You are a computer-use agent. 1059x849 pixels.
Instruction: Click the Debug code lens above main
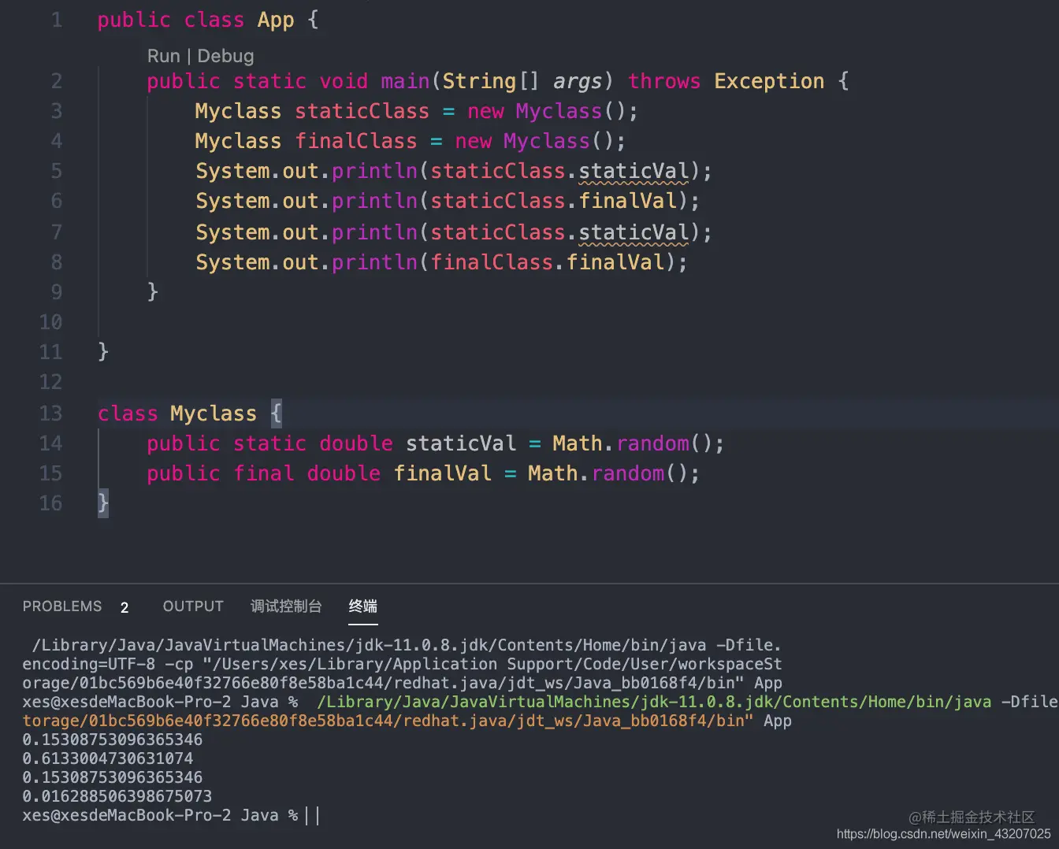coord(225,56)
